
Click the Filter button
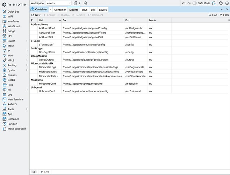click(224, 15)
